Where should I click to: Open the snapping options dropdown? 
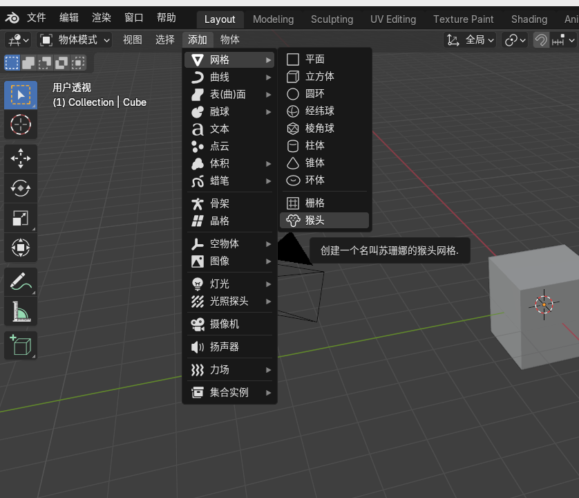point(563,40)
